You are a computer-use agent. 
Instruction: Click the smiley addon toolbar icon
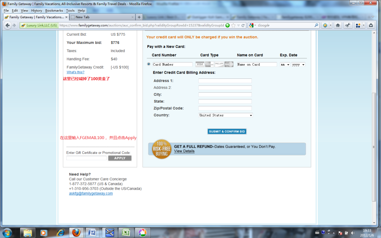click(325, 25)
